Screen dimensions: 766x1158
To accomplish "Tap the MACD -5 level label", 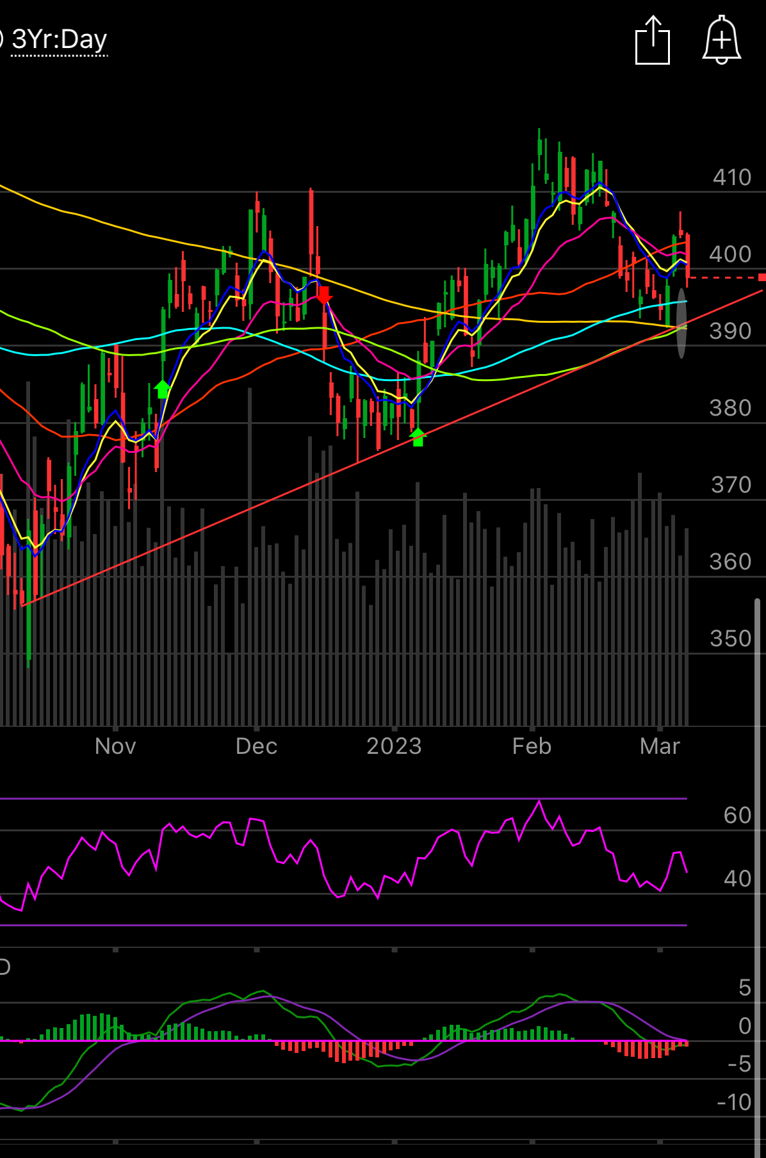I will point(740,1064).
